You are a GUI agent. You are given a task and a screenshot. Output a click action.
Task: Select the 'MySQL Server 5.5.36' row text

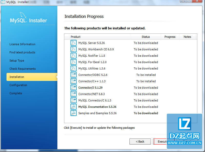[91, 43]
